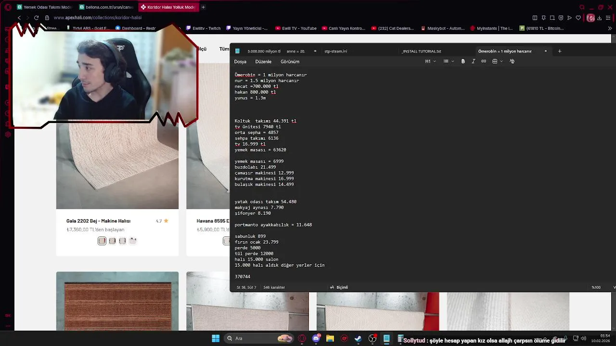Click the 370744 total line in Notepad
This screenshot has width=616, height=346.
point(243,277)
